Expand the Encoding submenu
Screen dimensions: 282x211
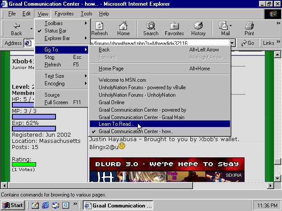[62, 84]
